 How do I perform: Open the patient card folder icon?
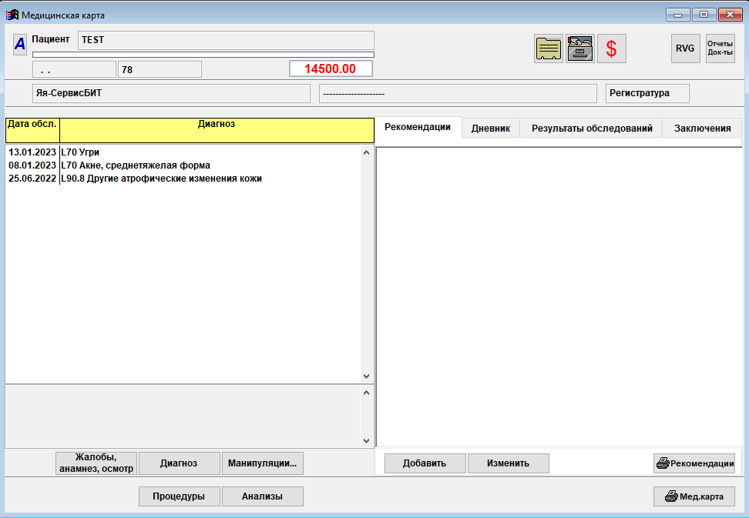[548, 48]
